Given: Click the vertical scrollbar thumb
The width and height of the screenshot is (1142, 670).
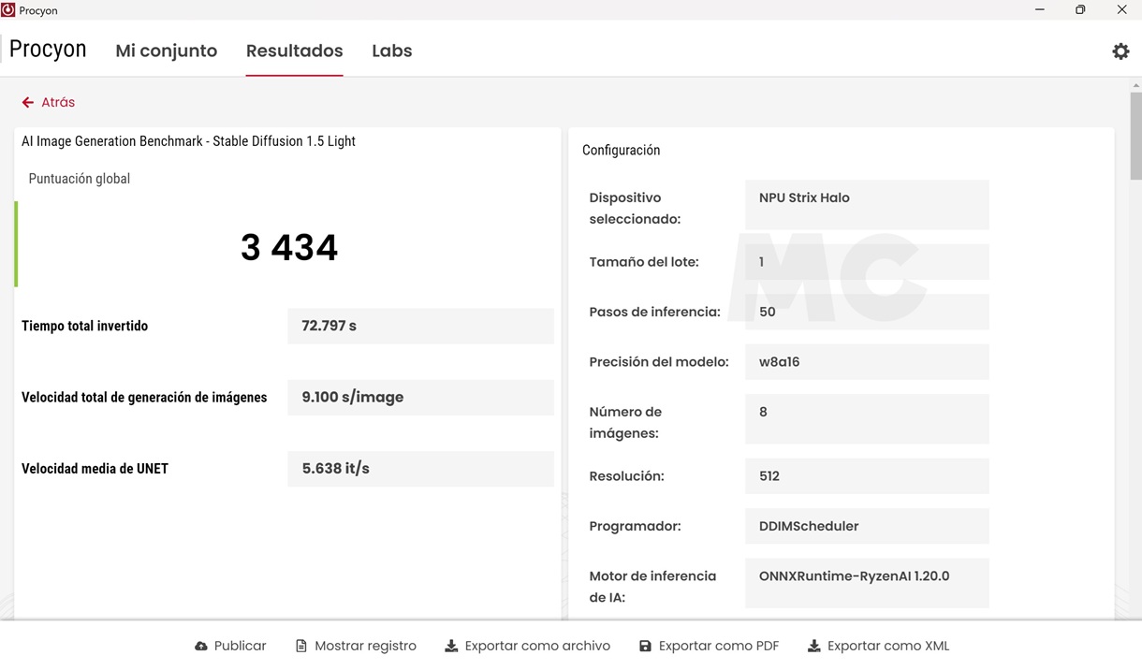Looking at the screenshot, I should click(x=1135, y=136).
